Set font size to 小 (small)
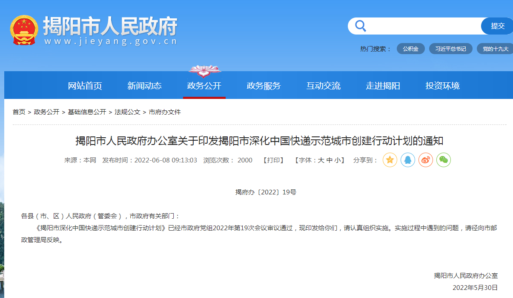 click(337, 160)
